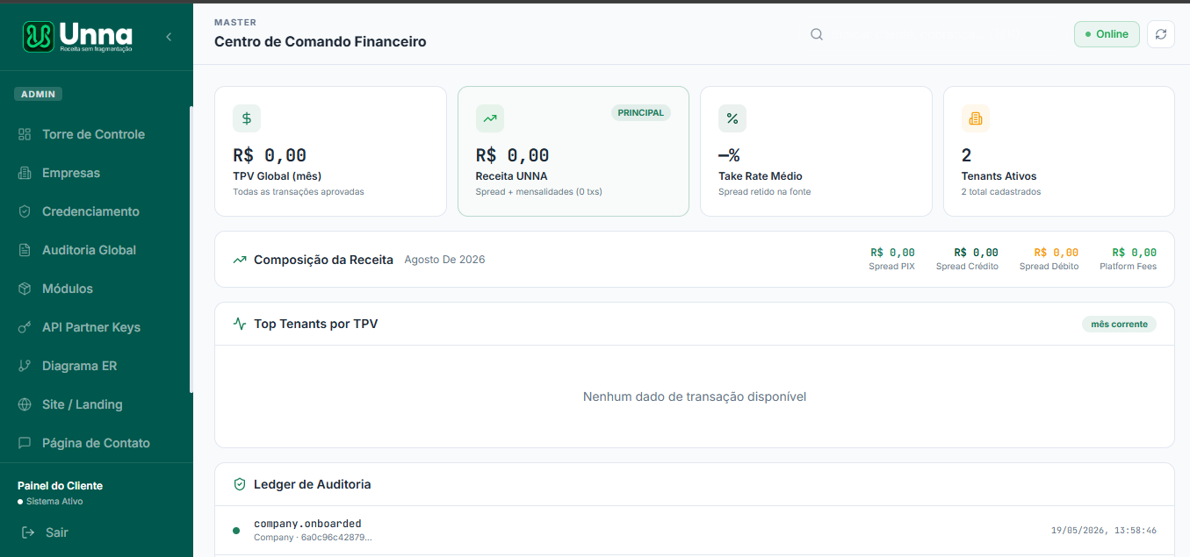Click the trending icon on Receita UNNA card
1190x557 pixels.
(490, 118)
